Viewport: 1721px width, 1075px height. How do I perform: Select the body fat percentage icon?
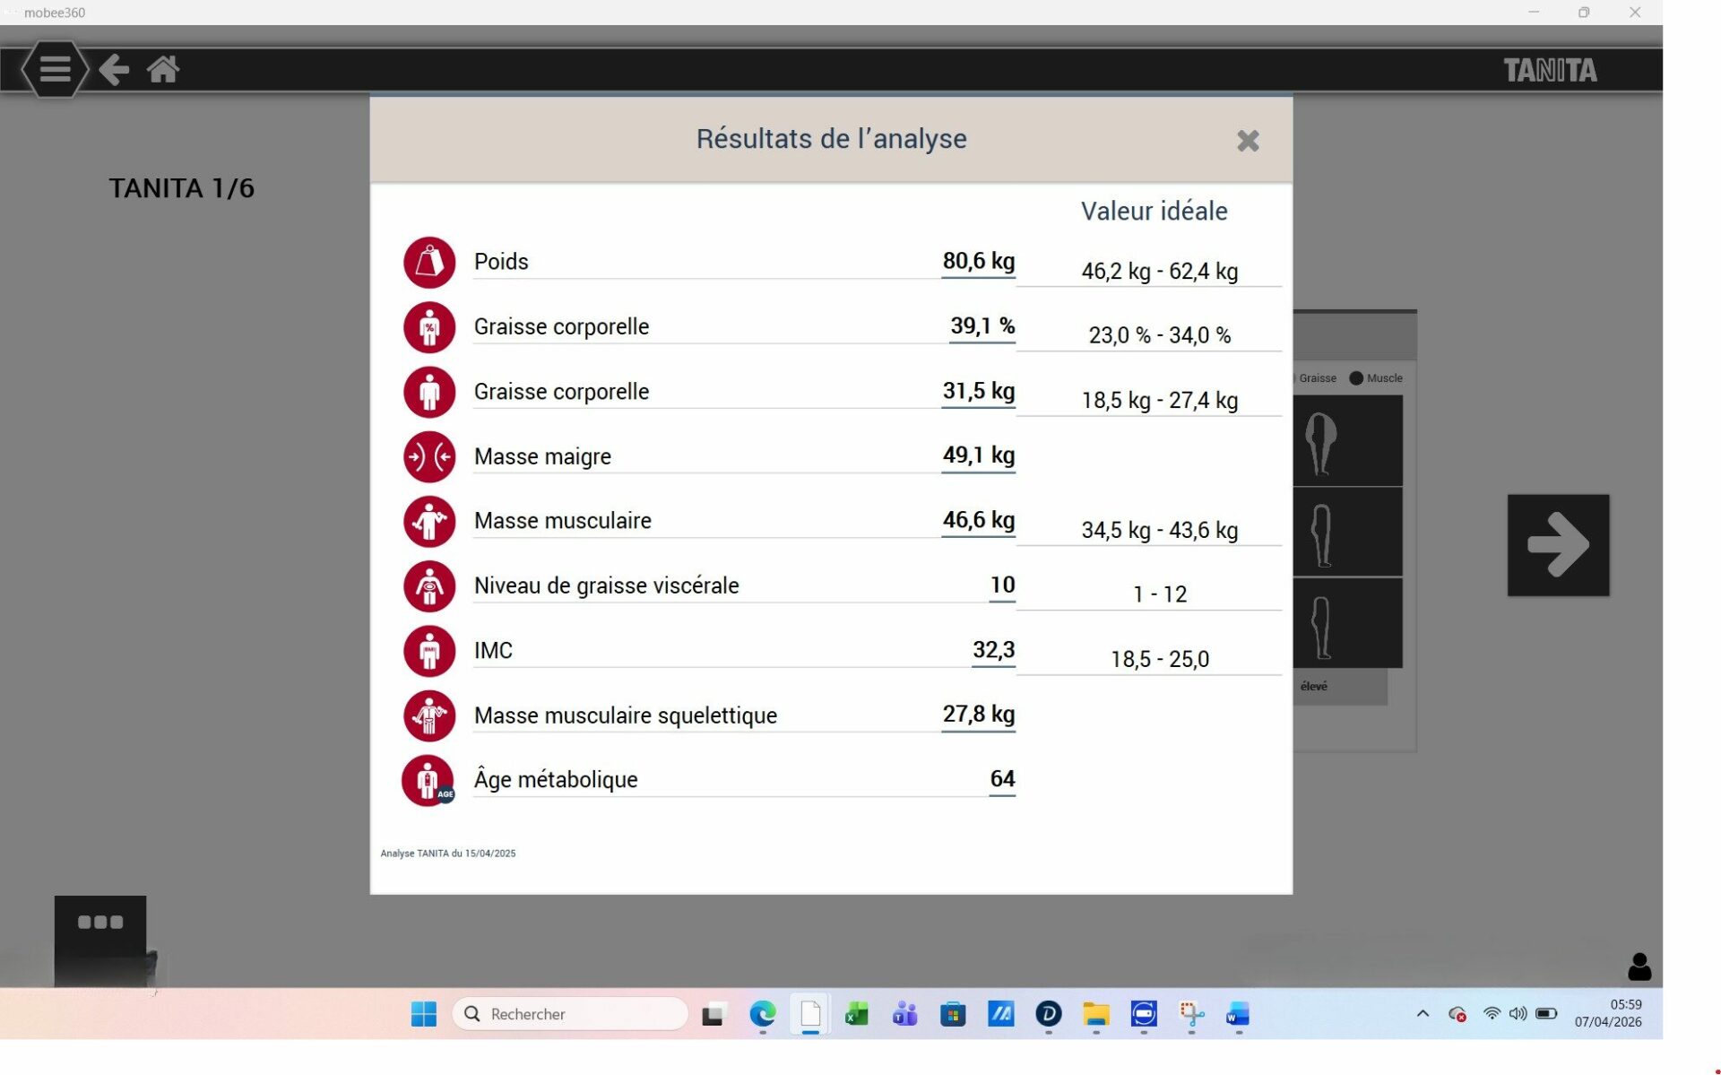[x=429, y=327]
